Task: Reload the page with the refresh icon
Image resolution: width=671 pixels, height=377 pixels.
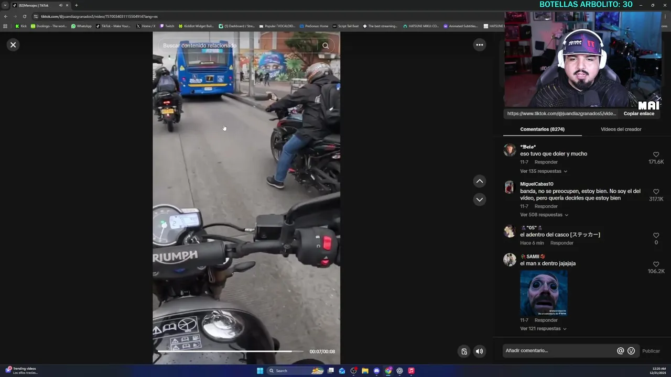Action: pos(24,16)
